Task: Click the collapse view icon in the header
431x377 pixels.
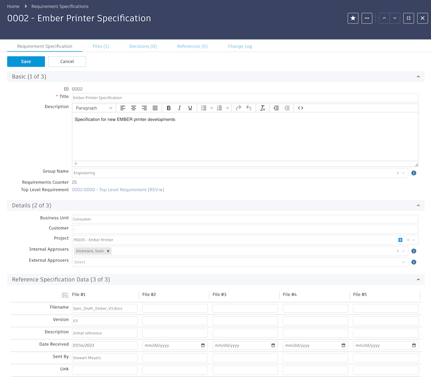Action: pyautogui.click(x=409, y=18)
